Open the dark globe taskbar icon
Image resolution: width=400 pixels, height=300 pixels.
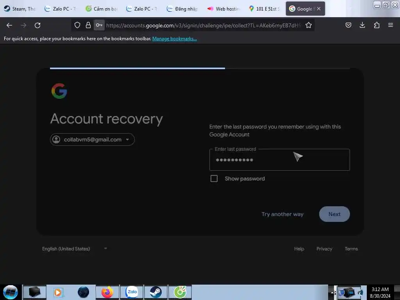pyautogui.click(x=83, y=292)
